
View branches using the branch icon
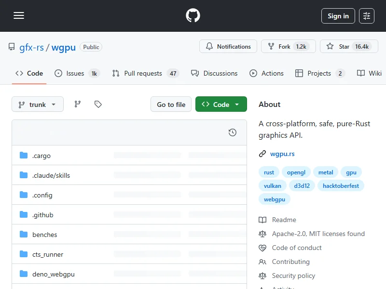[x=78, y=104]
